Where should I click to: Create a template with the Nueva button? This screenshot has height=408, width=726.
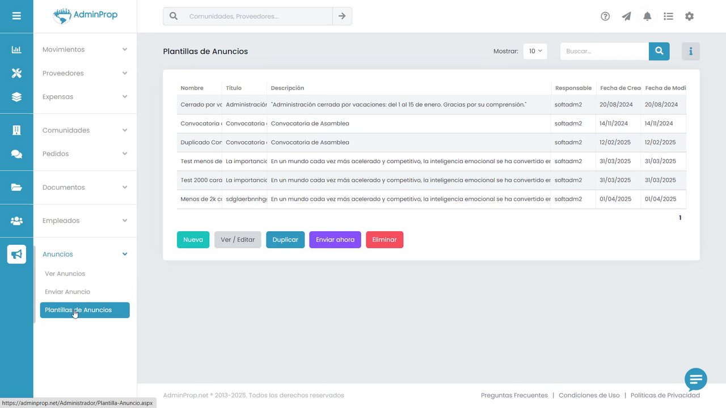[x=193, y=240]
